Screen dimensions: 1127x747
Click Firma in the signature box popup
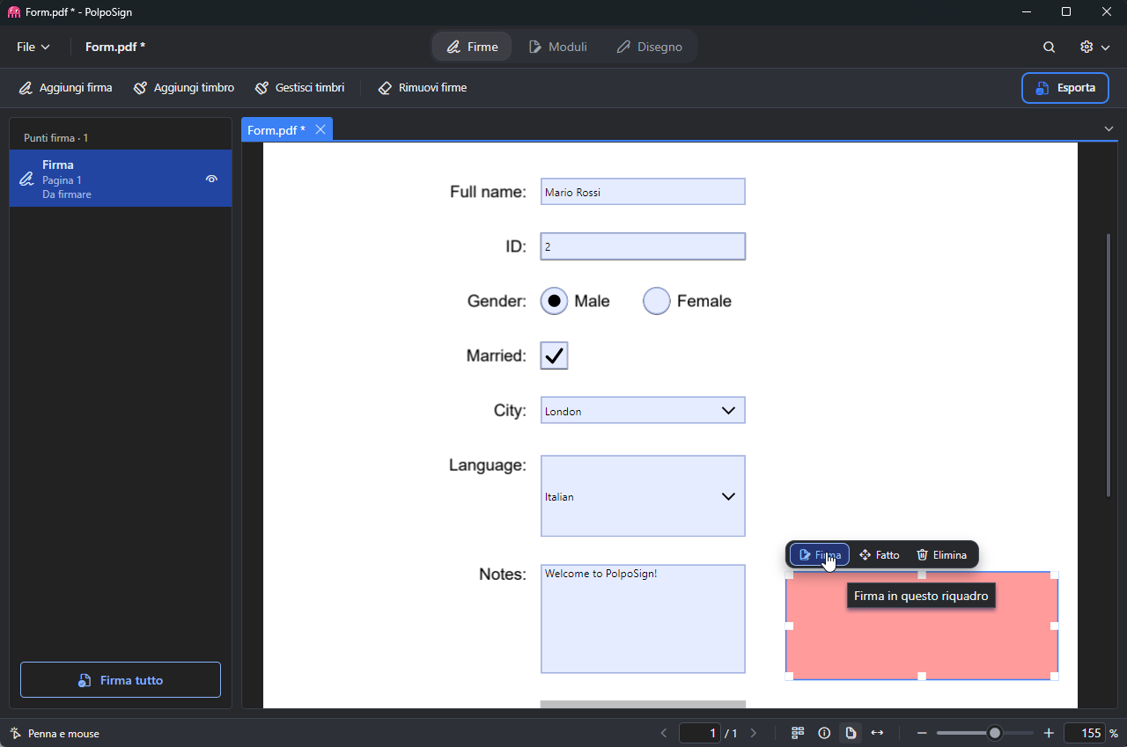click(x=820, y=555)
